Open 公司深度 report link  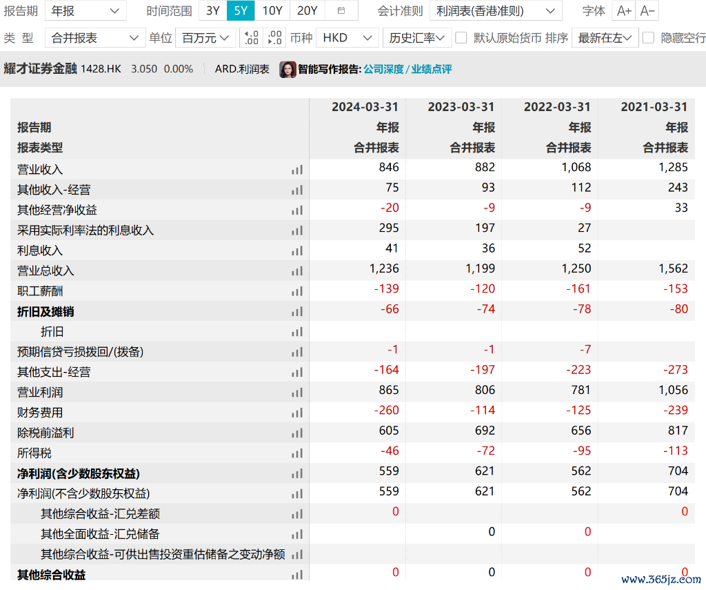(383, 70)
